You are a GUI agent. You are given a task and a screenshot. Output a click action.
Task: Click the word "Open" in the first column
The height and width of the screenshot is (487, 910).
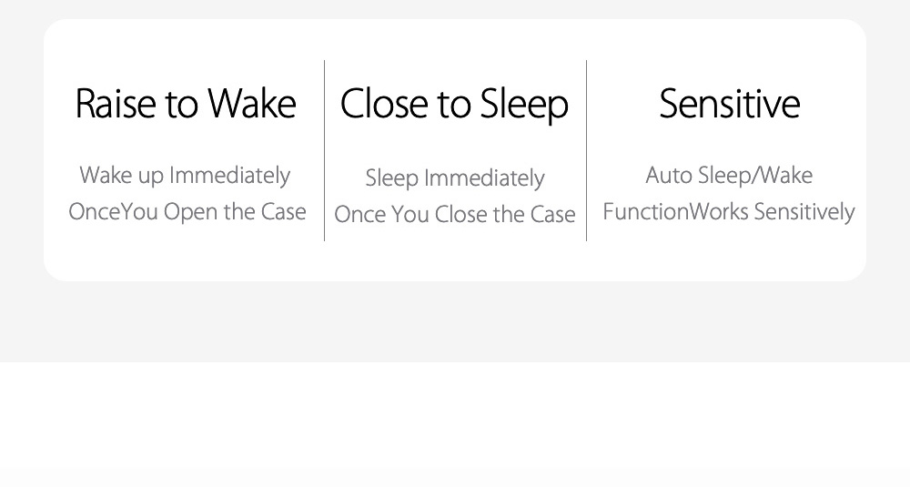click(191, 212)
